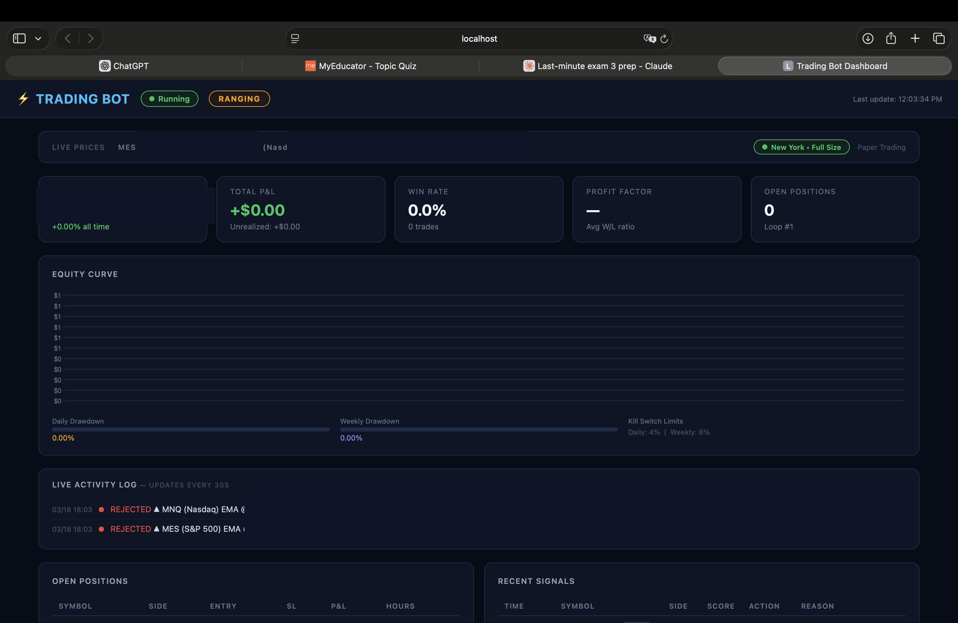The height and width of the screenshot is (623, 958).
Task: Open the Safari sidebar
Action: tap(19, 38)
